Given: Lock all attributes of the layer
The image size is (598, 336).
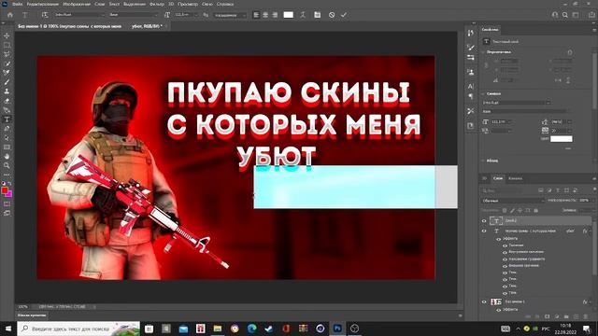Looking at the screenshot, I should click(535, 210).
